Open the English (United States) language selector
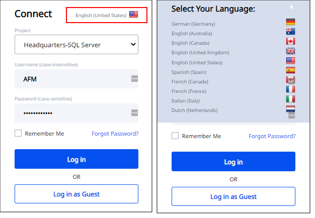 pyautogui.click(x=107, y=15)
